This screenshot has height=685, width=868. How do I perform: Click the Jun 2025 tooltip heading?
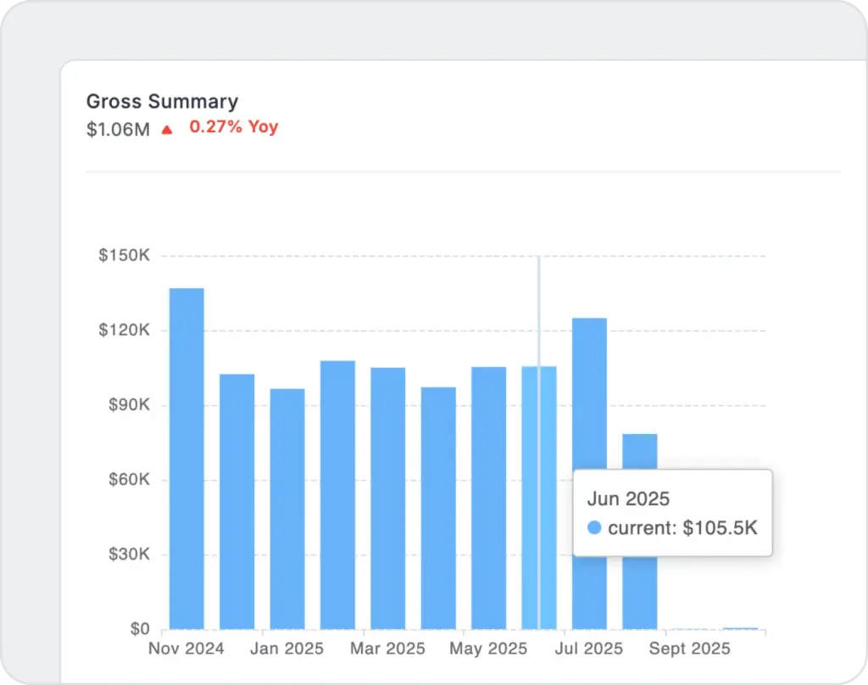click(x=628, y=498)
